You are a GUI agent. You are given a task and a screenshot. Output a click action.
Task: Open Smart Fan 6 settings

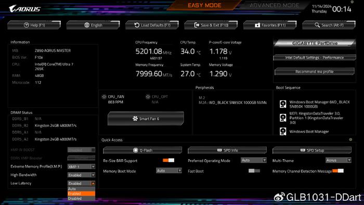pyautogui.click(x=146, y=119)
